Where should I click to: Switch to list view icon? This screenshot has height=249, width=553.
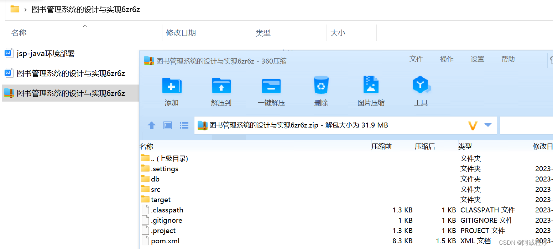(184, 125)
